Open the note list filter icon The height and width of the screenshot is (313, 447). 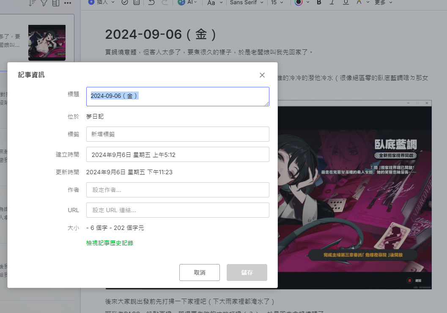[44, 3]
